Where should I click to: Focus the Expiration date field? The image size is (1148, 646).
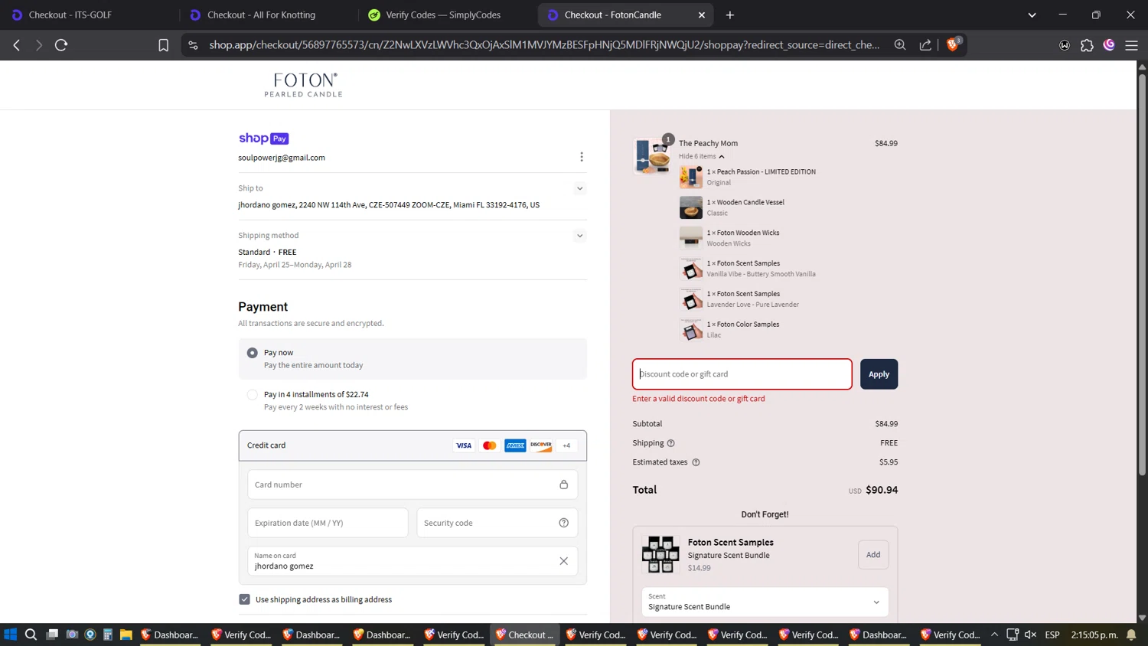pyautogui.click(x=328, y=523)
